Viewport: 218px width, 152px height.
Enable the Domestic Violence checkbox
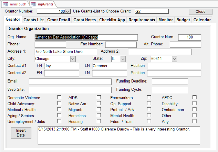(x=59, y=97)
